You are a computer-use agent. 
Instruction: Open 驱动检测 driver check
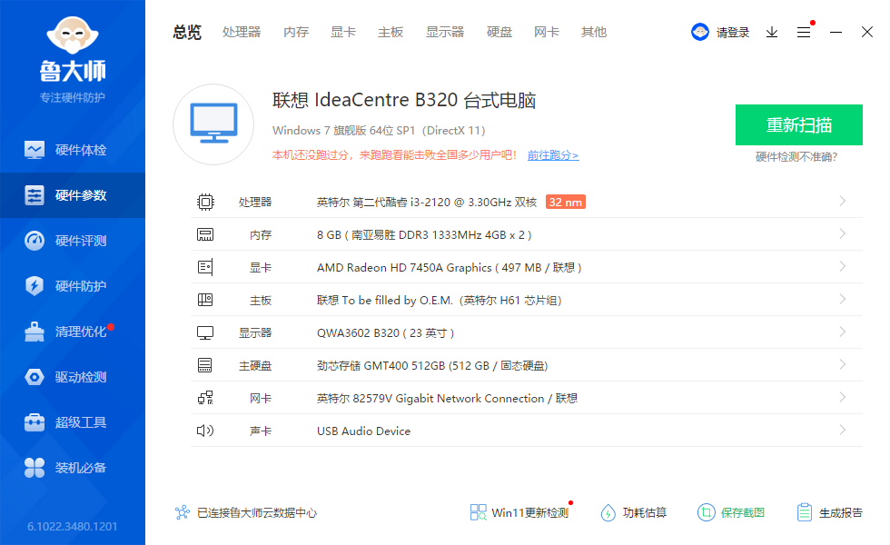point(73,377)
